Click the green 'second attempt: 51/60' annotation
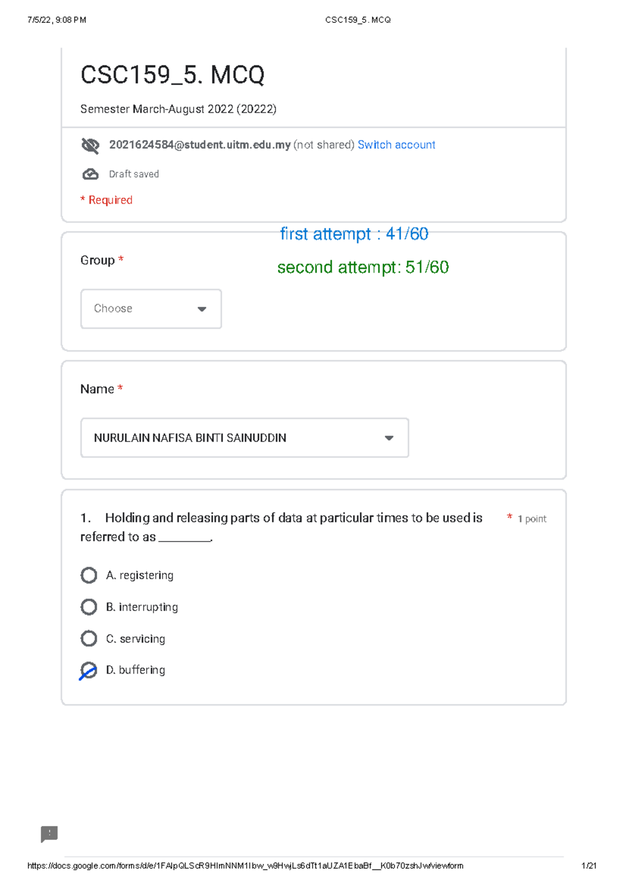Viewport: 626px width, 886px height. tap(363, 267)
